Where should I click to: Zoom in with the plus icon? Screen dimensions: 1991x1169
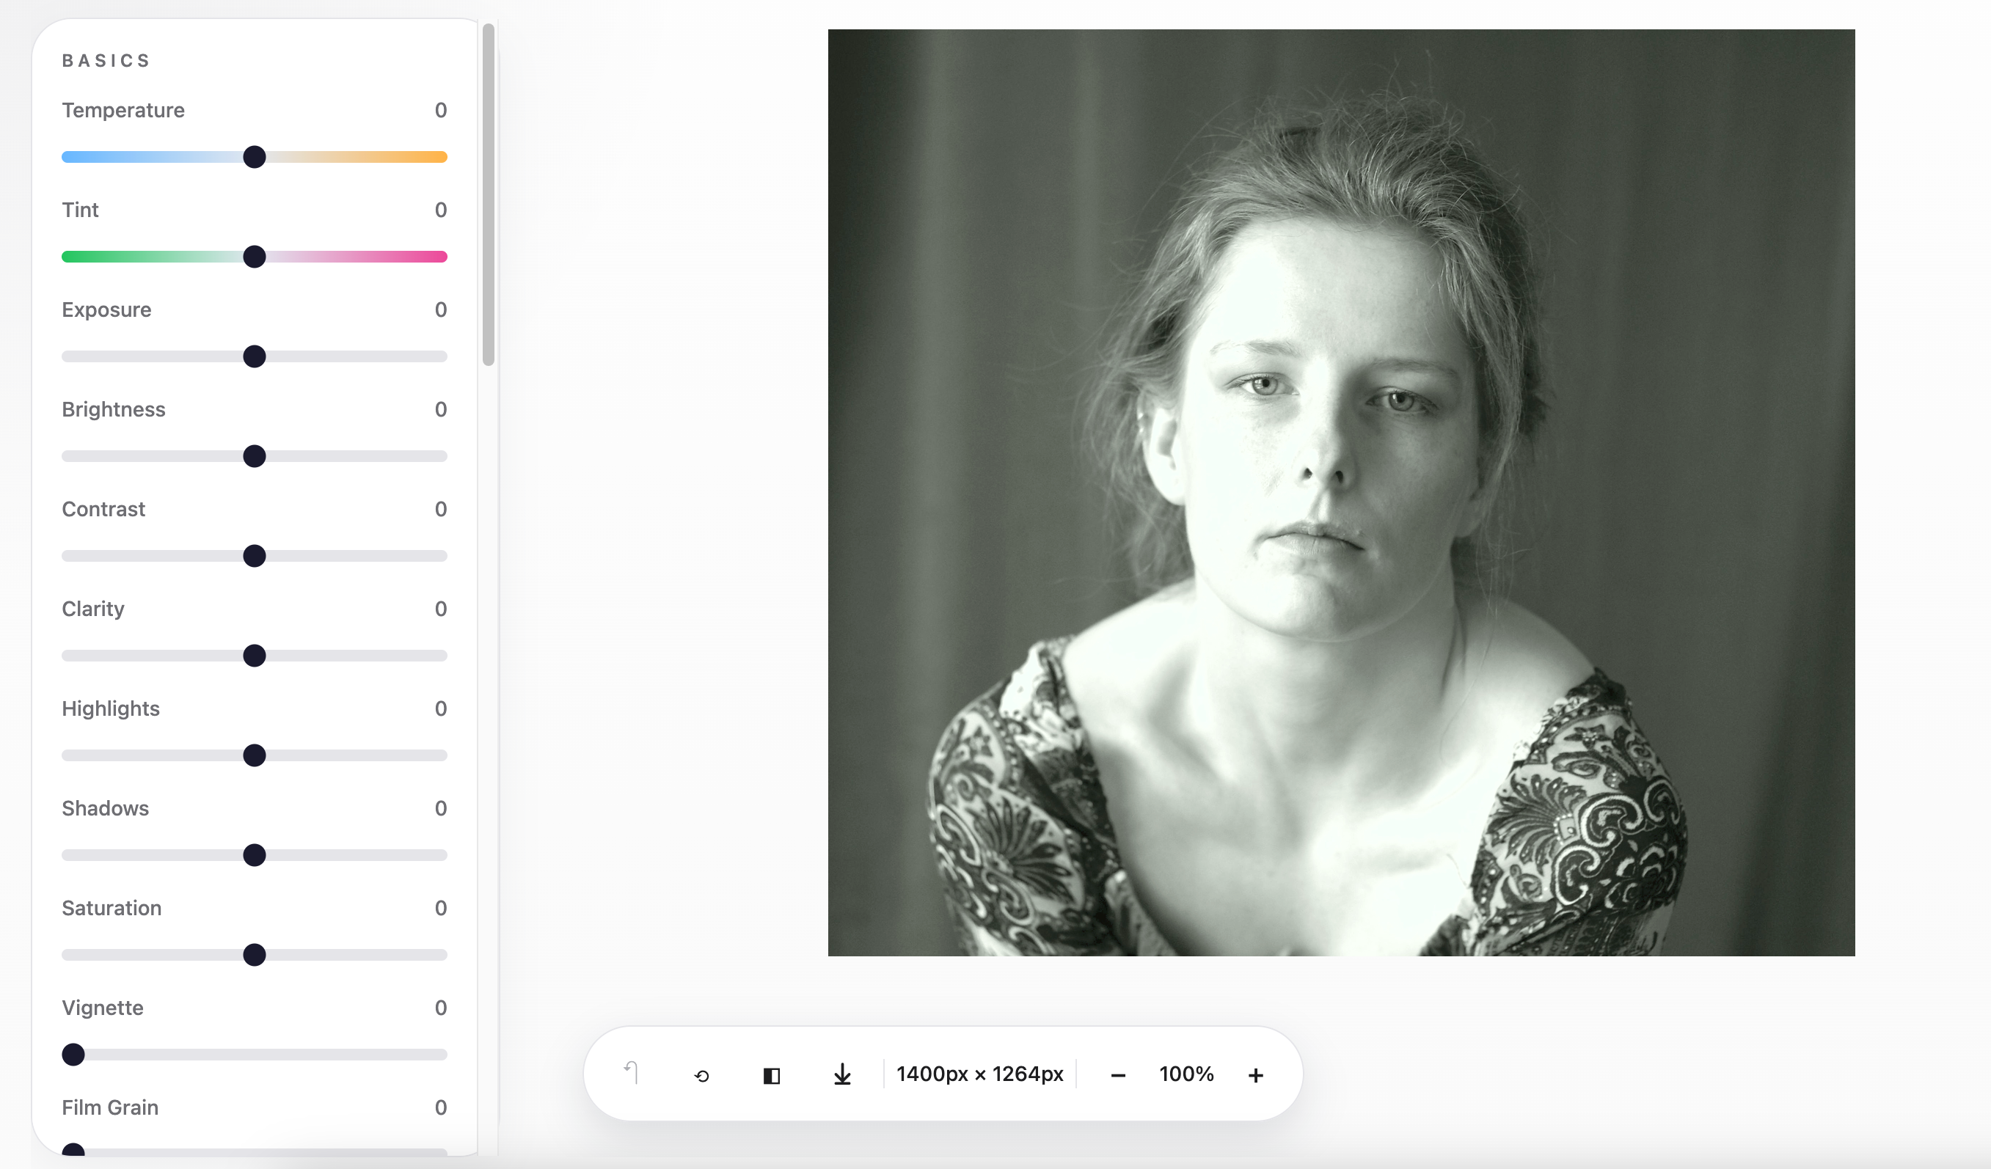coord(1255,1075)
